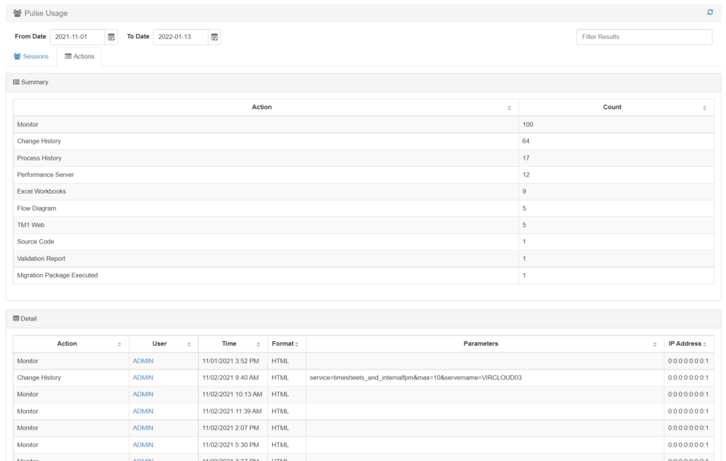726x461 pixels.
Task: Edit the To Date field 2022-01-13
Action: coord(181,37)
